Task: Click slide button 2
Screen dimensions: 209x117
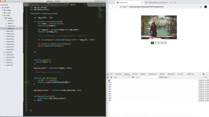Action: coord(159,43)
